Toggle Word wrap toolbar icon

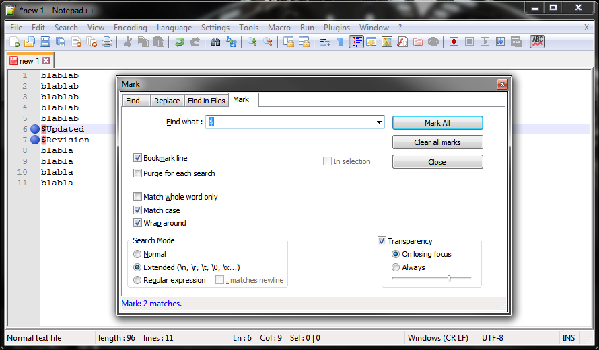point(324,42)
